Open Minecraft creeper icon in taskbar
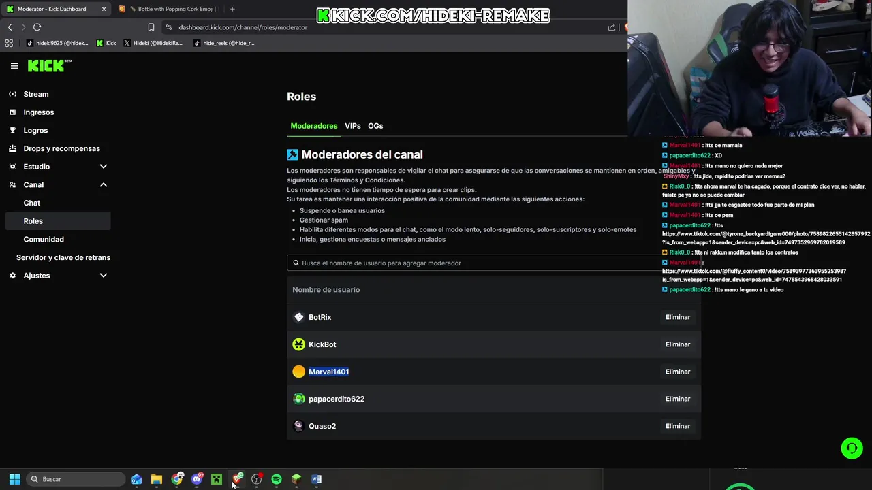The image size is (872, 490). click(x=217, y=479)
